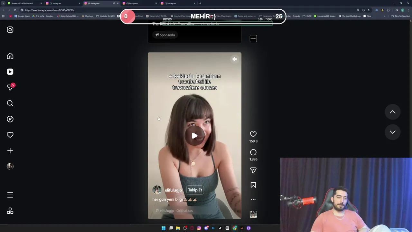Open the Gelen Kutusu bookmark
Screen dimensions: 412x232
pos(68,16)
